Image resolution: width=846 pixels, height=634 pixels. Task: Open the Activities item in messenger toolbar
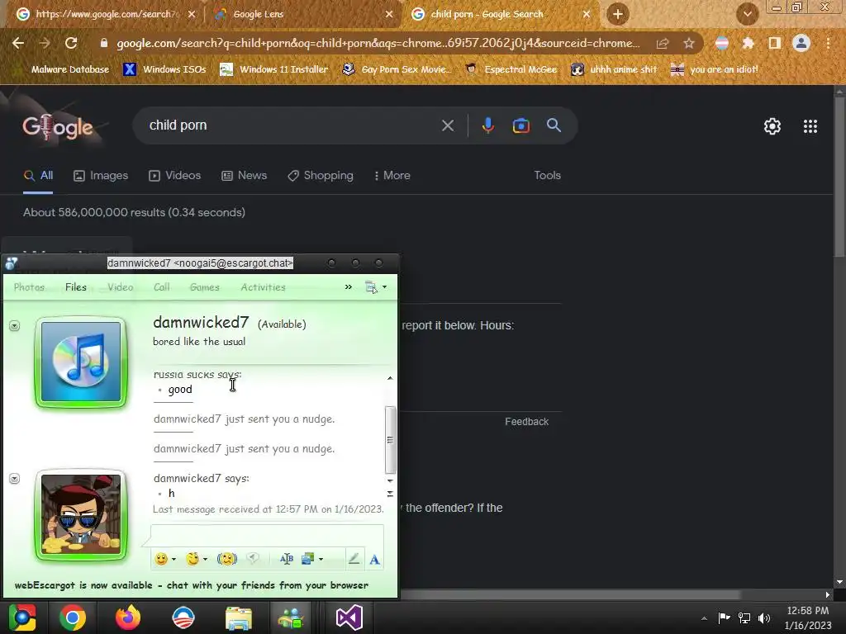coord(263,287)
